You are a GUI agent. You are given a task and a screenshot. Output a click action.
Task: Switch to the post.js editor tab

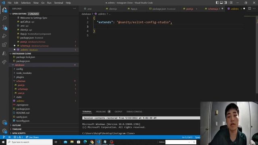pyautogui.click(x=189, y=9)
